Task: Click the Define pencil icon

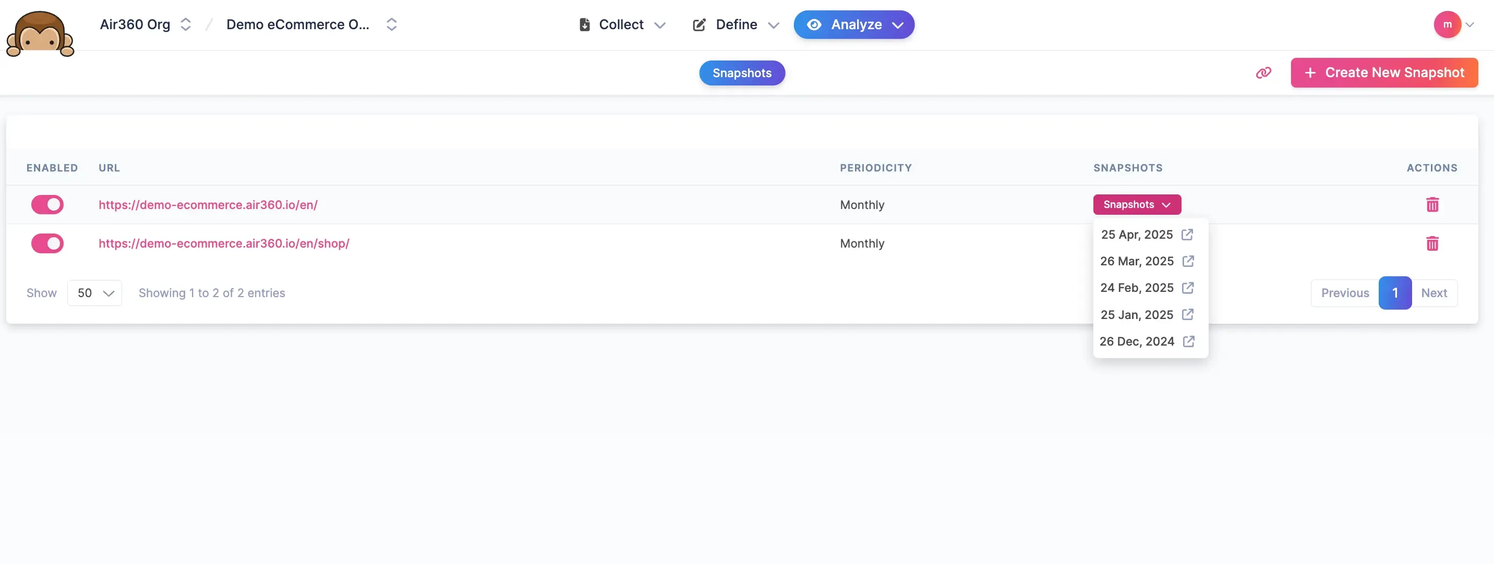Action: (x=699, y=24)
